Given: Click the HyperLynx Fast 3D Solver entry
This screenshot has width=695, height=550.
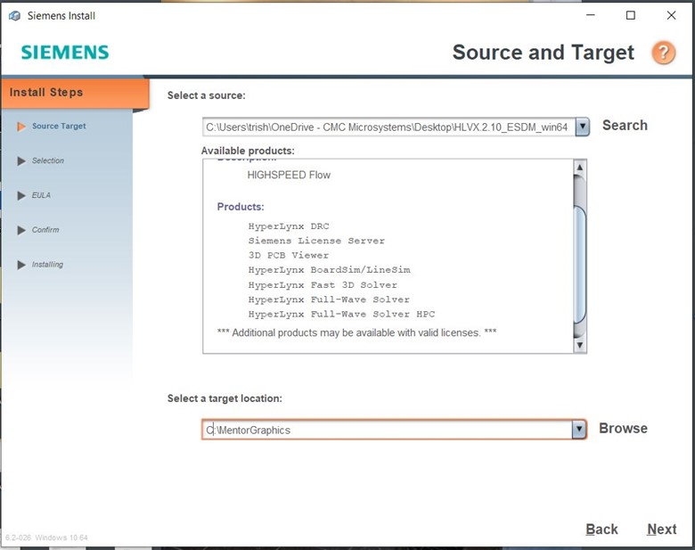Looking at the screenshot, I should point(323,284).
